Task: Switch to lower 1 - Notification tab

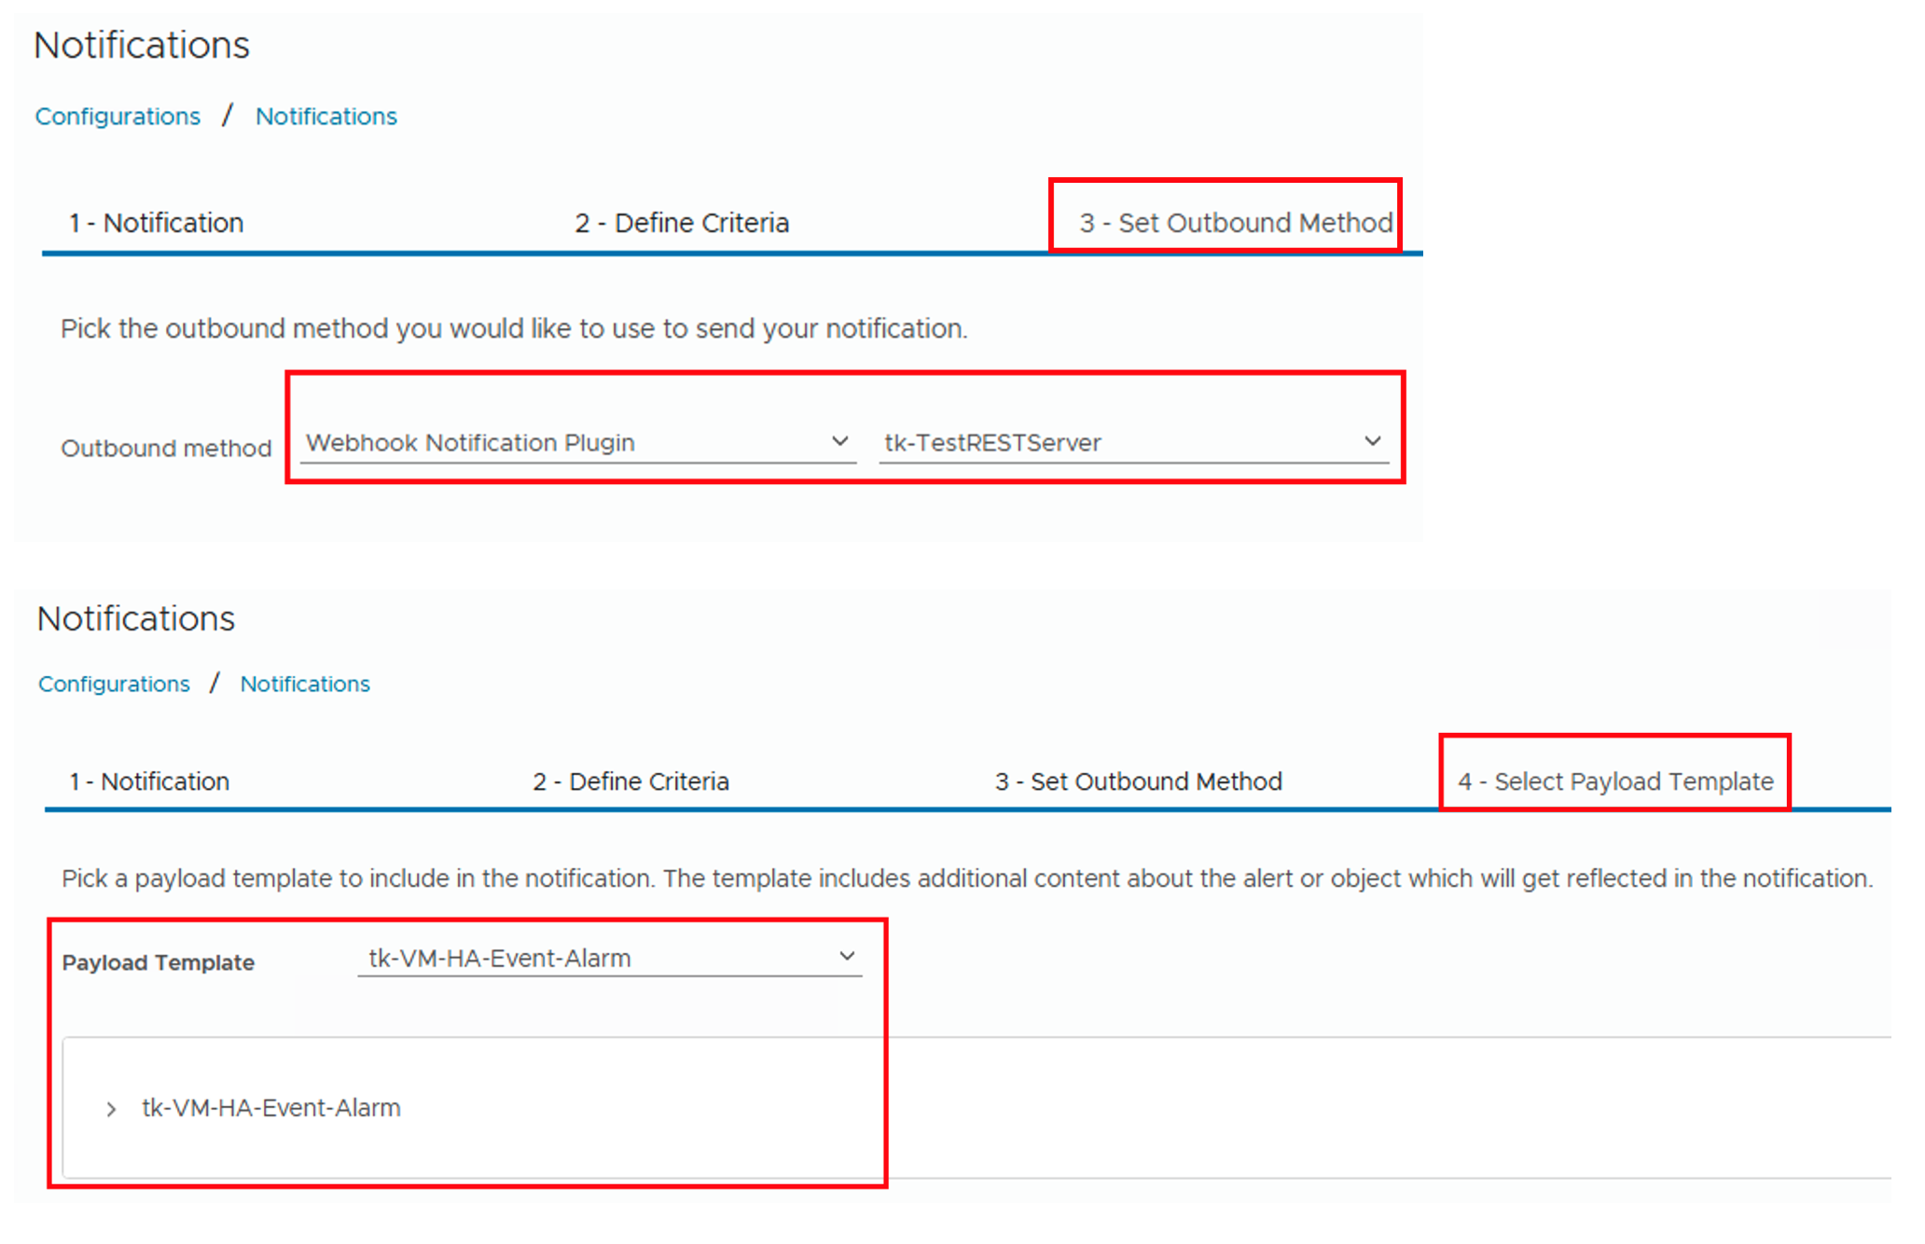Action: 149,781
